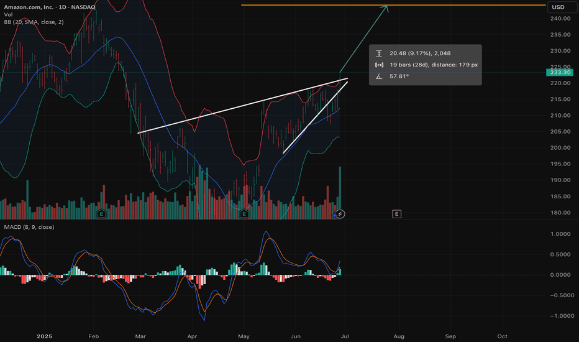Screen dimensions: 579x342
Task: Click the Sep label on time axis
Action: pyautogui.click(x=450, y=336)
